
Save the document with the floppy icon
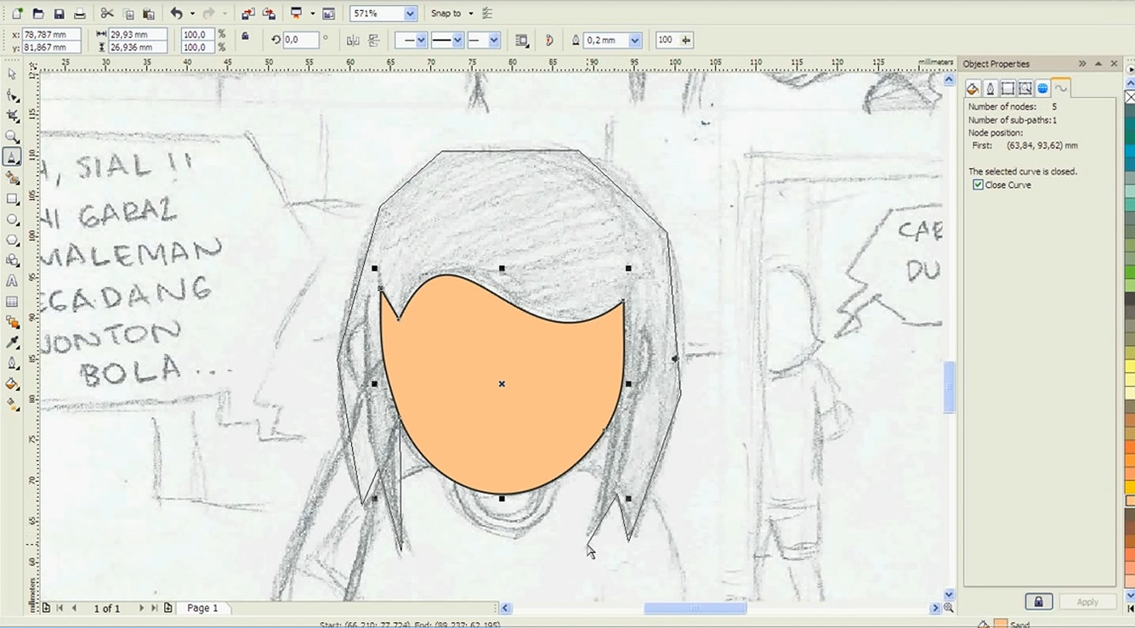coord(59,14)
